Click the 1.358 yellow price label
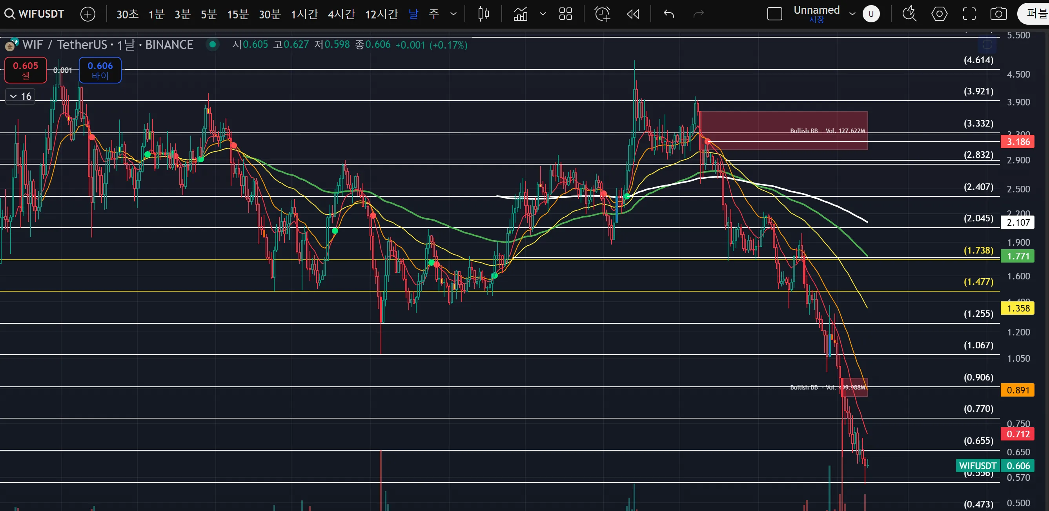1049x511 pixels. click(x=1017, y=308)
